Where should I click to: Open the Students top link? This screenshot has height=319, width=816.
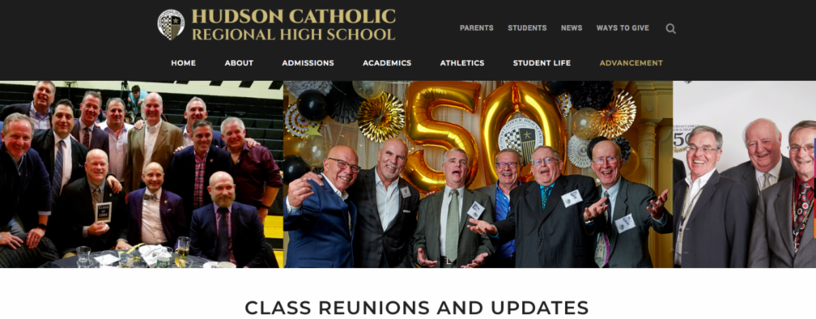point(527,28)
